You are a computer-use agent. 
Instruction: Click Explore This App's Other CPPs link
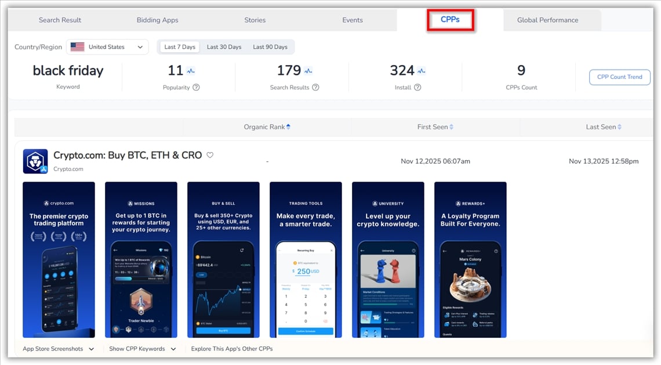tap(232, 349)
